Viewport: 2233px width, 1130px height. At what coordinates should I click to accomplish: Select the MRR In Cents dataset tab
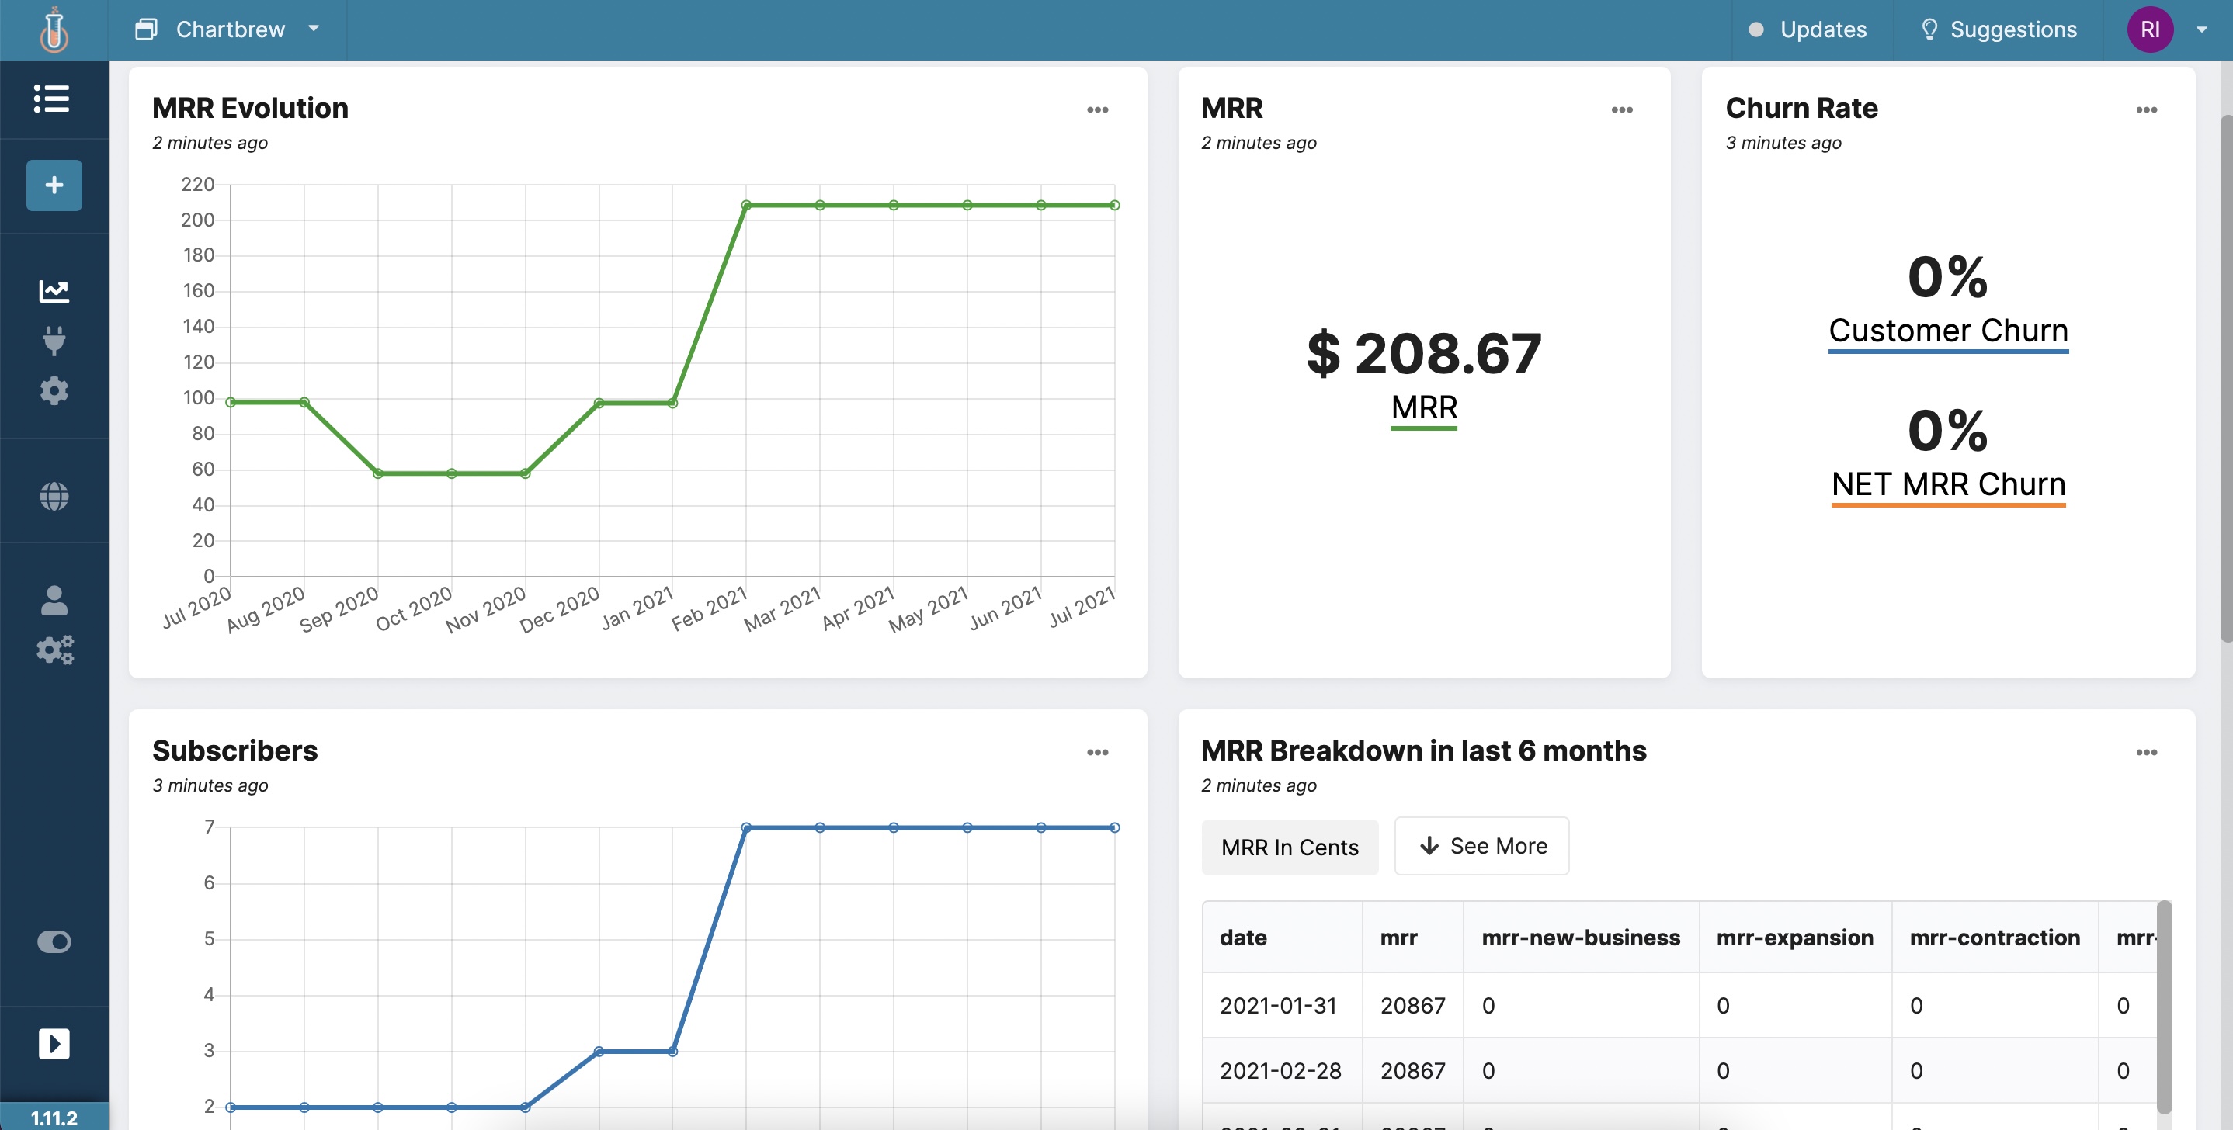pyautogui.click(x=1290, y=847)
